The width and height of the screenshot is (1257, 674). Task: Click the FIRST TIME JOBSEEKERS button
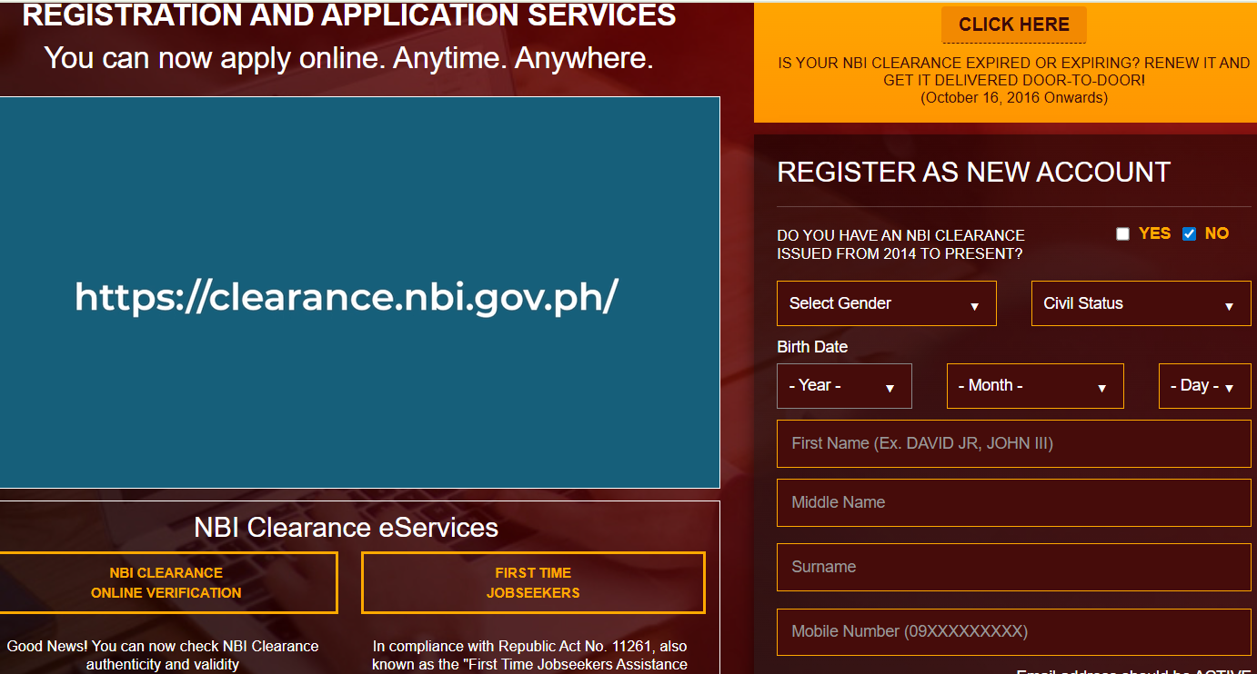click(x=533, y=581)
